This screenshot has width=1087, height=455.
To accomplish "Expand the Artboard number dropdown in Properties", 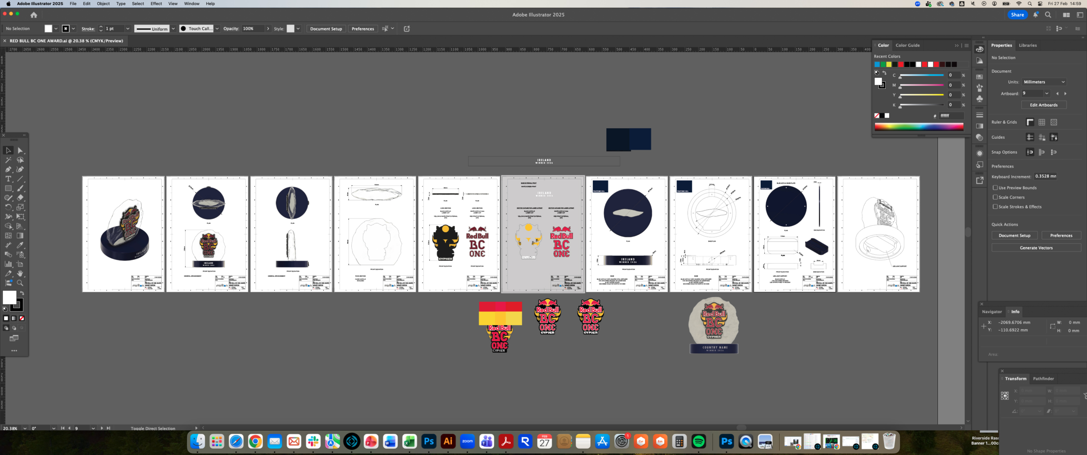I will tap(1046, 93).
